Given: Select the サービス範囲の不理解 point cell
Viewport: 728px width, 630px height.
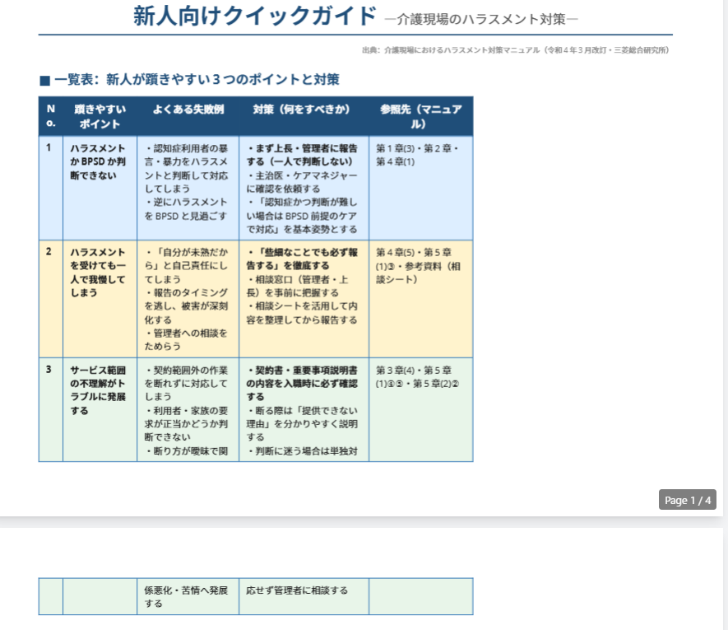Looking at the screenshot, I should [x=100, y=409].
